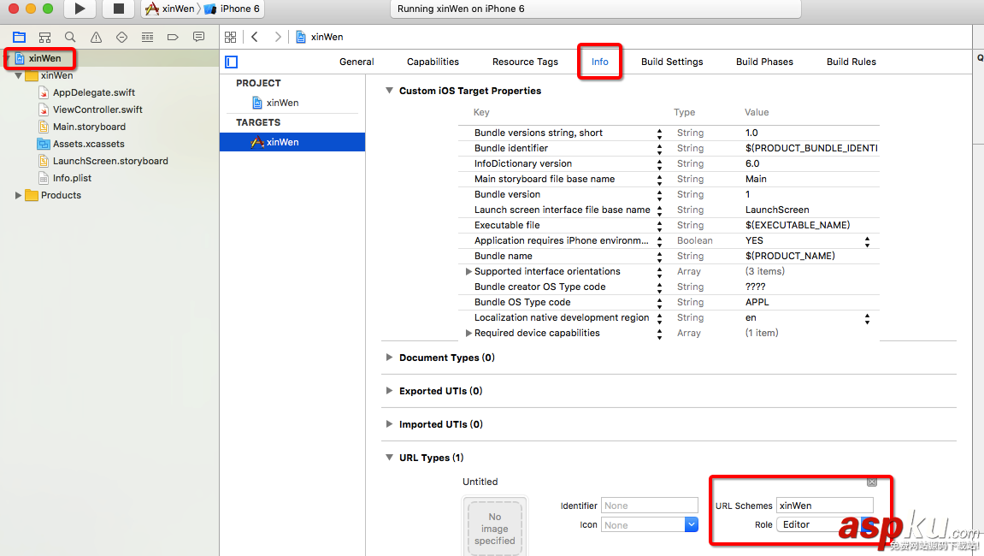Viewport: 984px width, 556px height.
Task: Switch to the Info tab
Action: [x=600, y=62]
